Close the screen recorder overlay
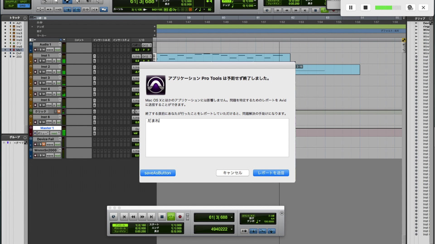This screenshot has width=435, height=244. [423, 8]
